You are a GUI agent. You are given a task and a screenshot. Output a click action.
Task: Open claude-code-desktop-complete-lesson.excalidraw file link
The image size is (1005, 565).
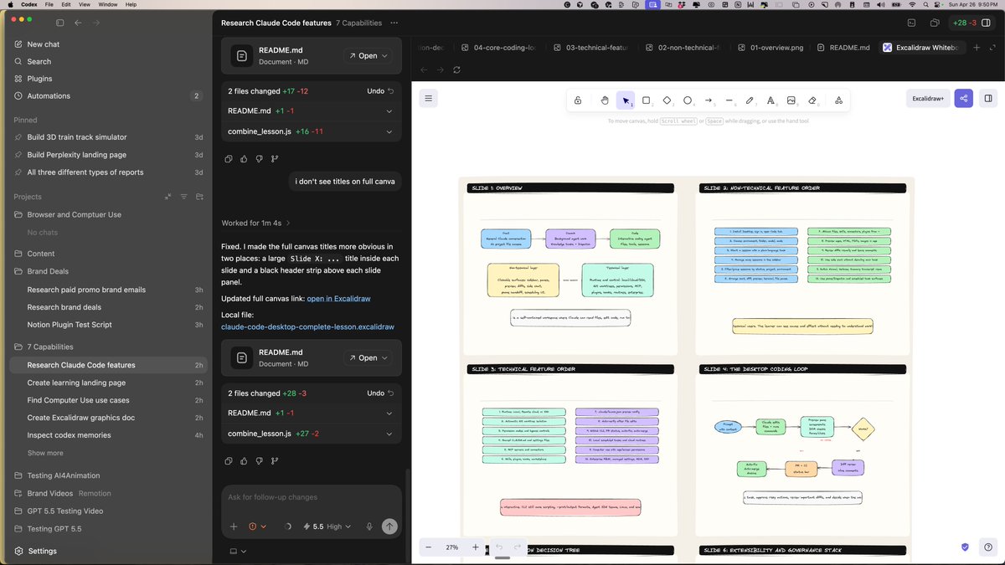(x=307, y=326)
